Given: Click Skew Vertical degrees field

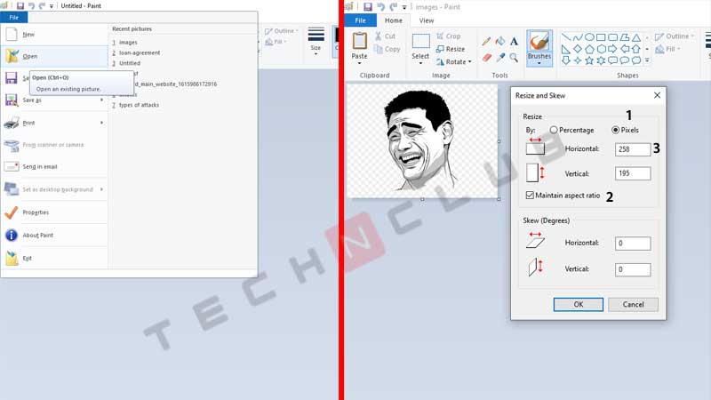Looking at the screenshot, I should click(633, 269).
